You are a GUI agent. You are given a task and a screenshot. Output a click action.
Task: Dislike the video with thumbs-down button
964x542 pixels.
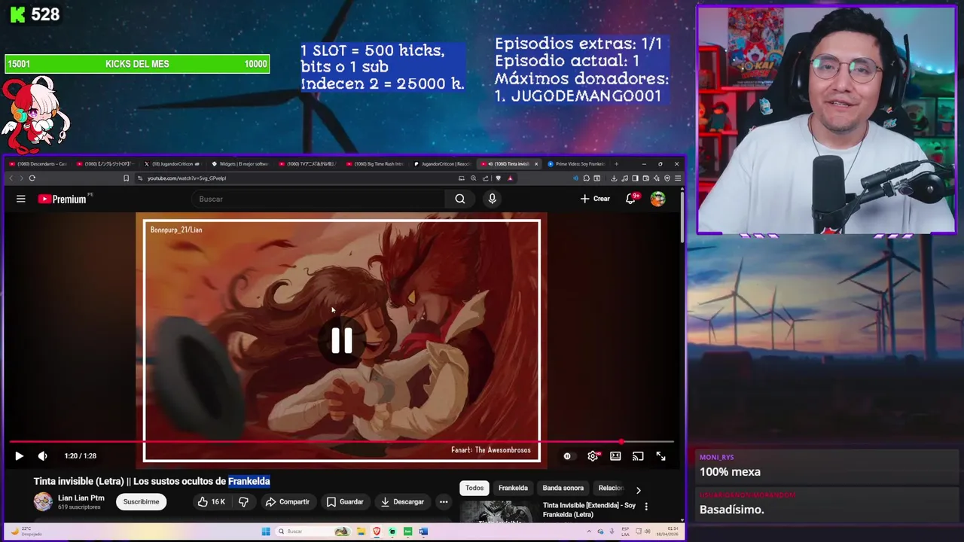tap(243, 502)
